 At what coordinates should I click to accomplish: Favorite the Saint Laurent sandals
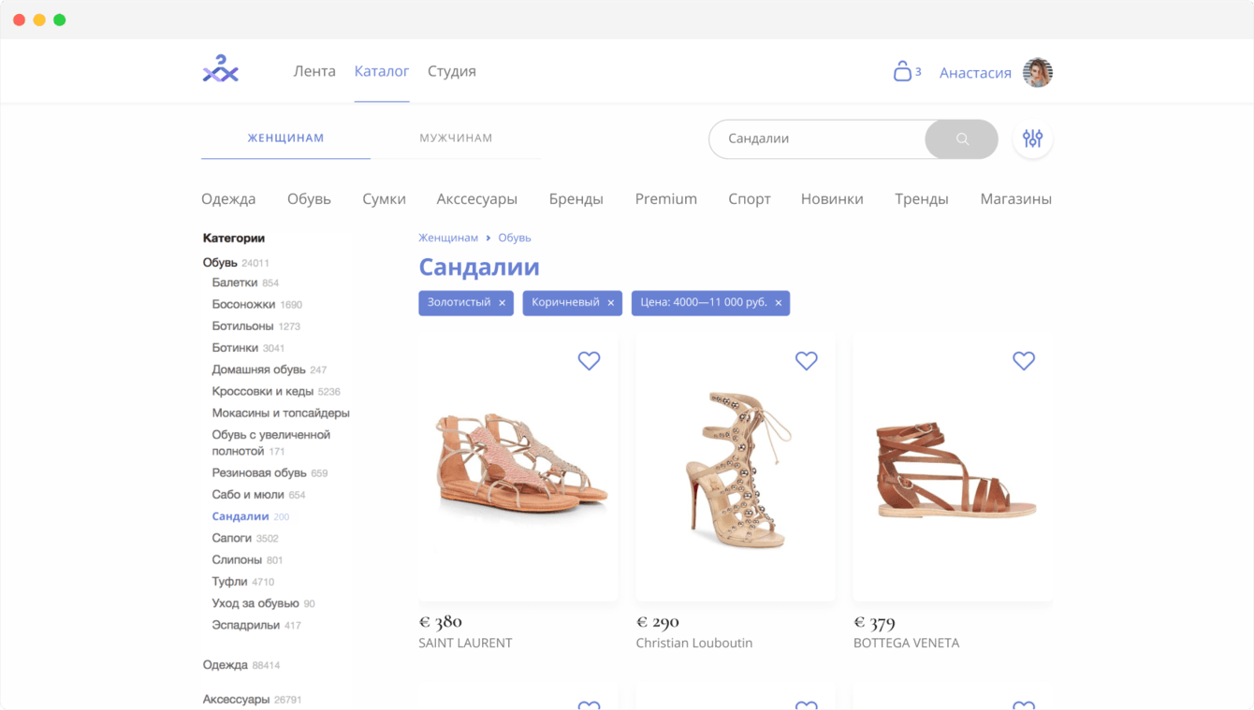[x=589, y=360]
